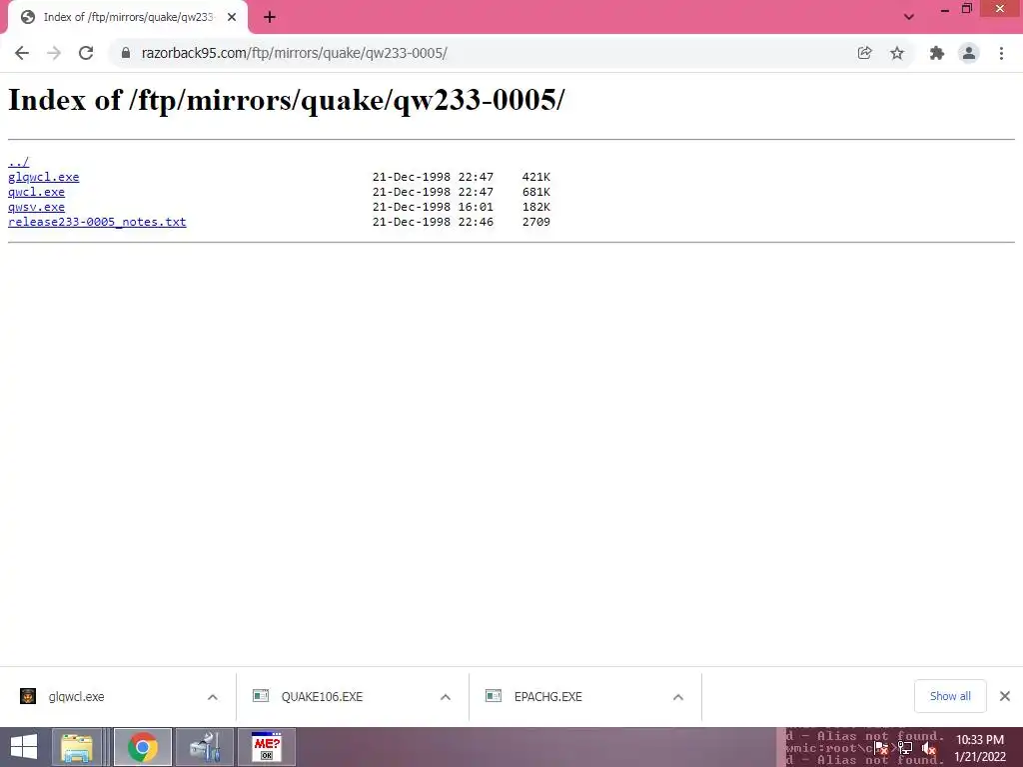This screenshot has height=767, width=1023.
Task: Restore down the Chrome window
Action: (967, 8)
